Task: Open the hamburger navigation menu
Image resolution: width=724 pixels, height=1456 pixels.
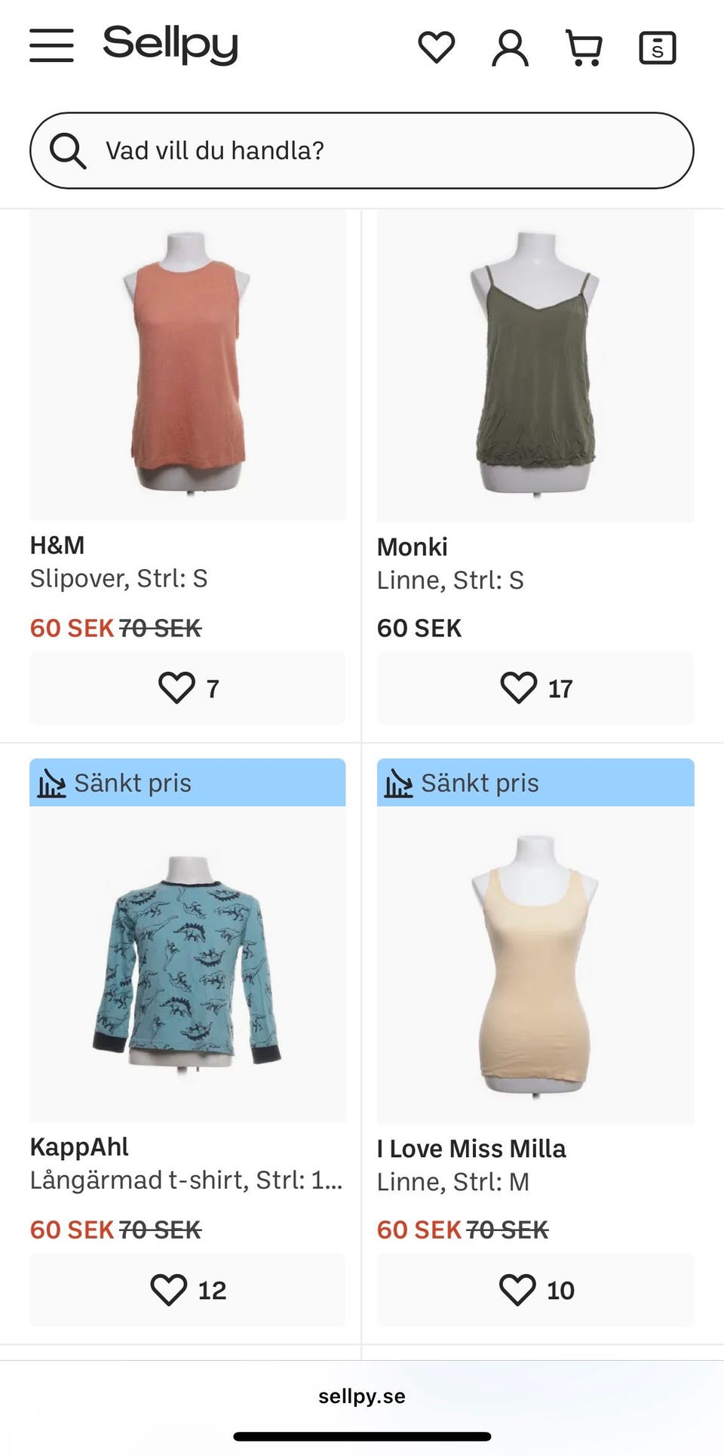Action: 51,45
